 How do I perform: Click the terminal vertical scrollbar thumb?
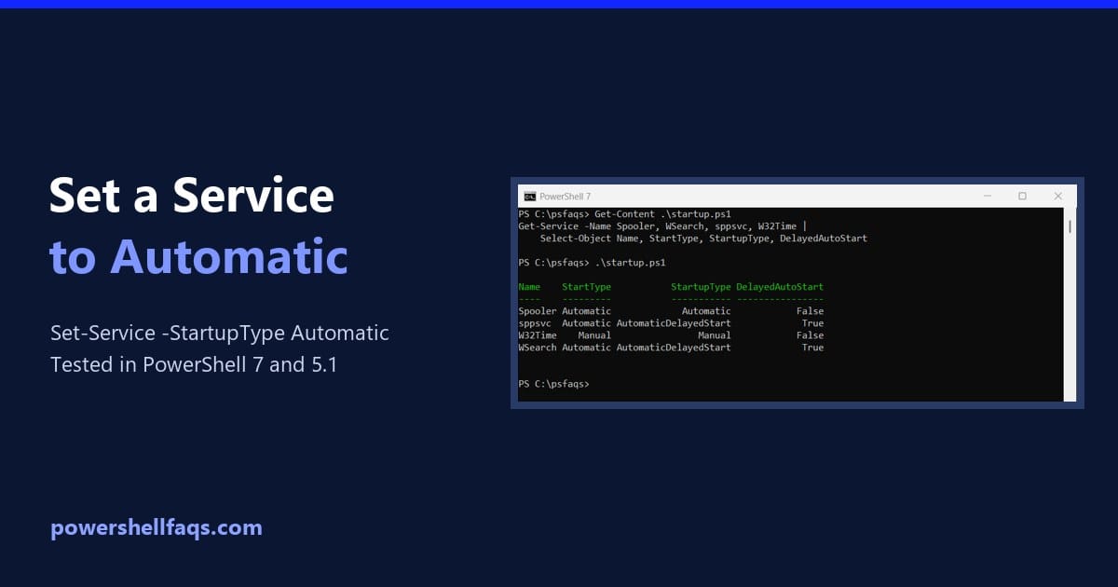click(1070, 226)
